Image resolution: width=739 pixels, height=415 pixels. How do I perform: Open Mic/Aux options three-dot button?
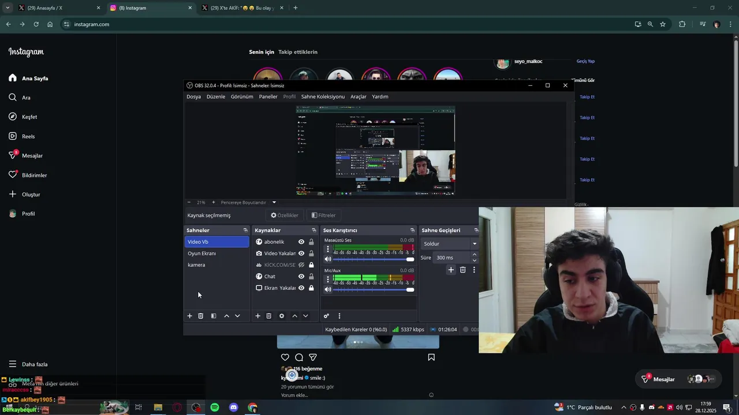(328, 279)
